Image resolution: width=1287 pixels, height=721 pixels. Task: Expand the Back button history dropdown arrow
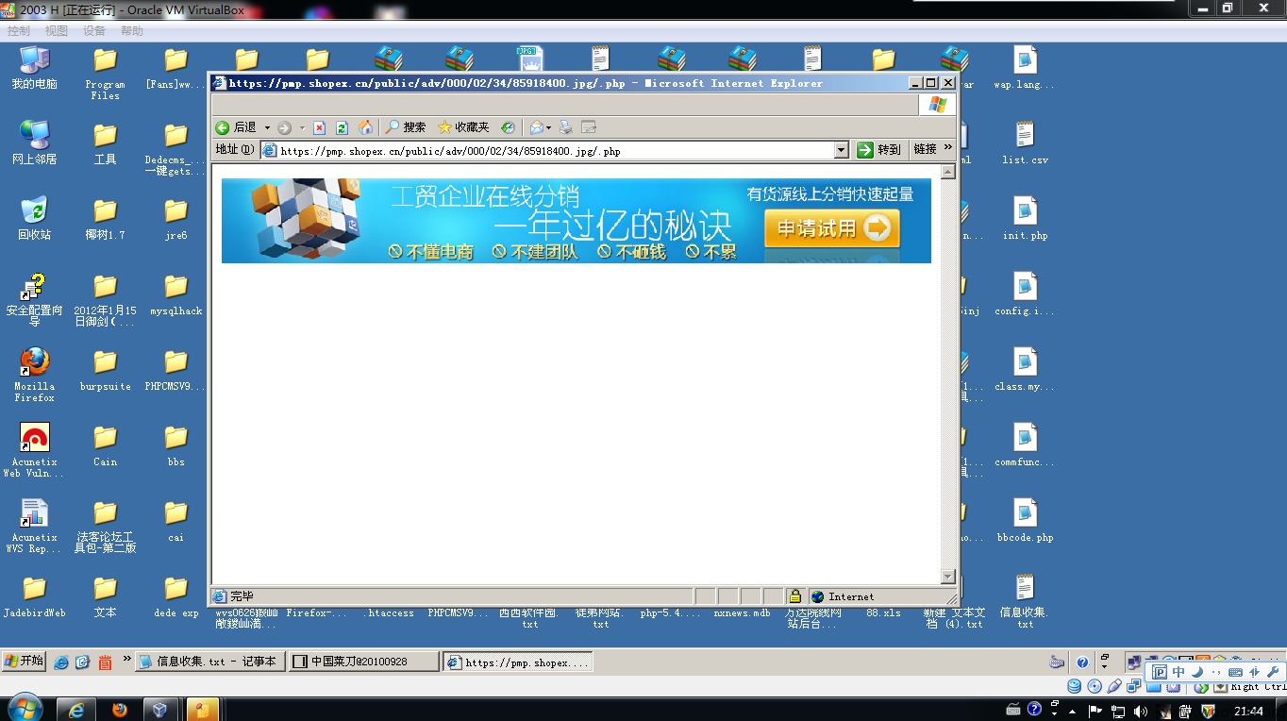point(267,127)
